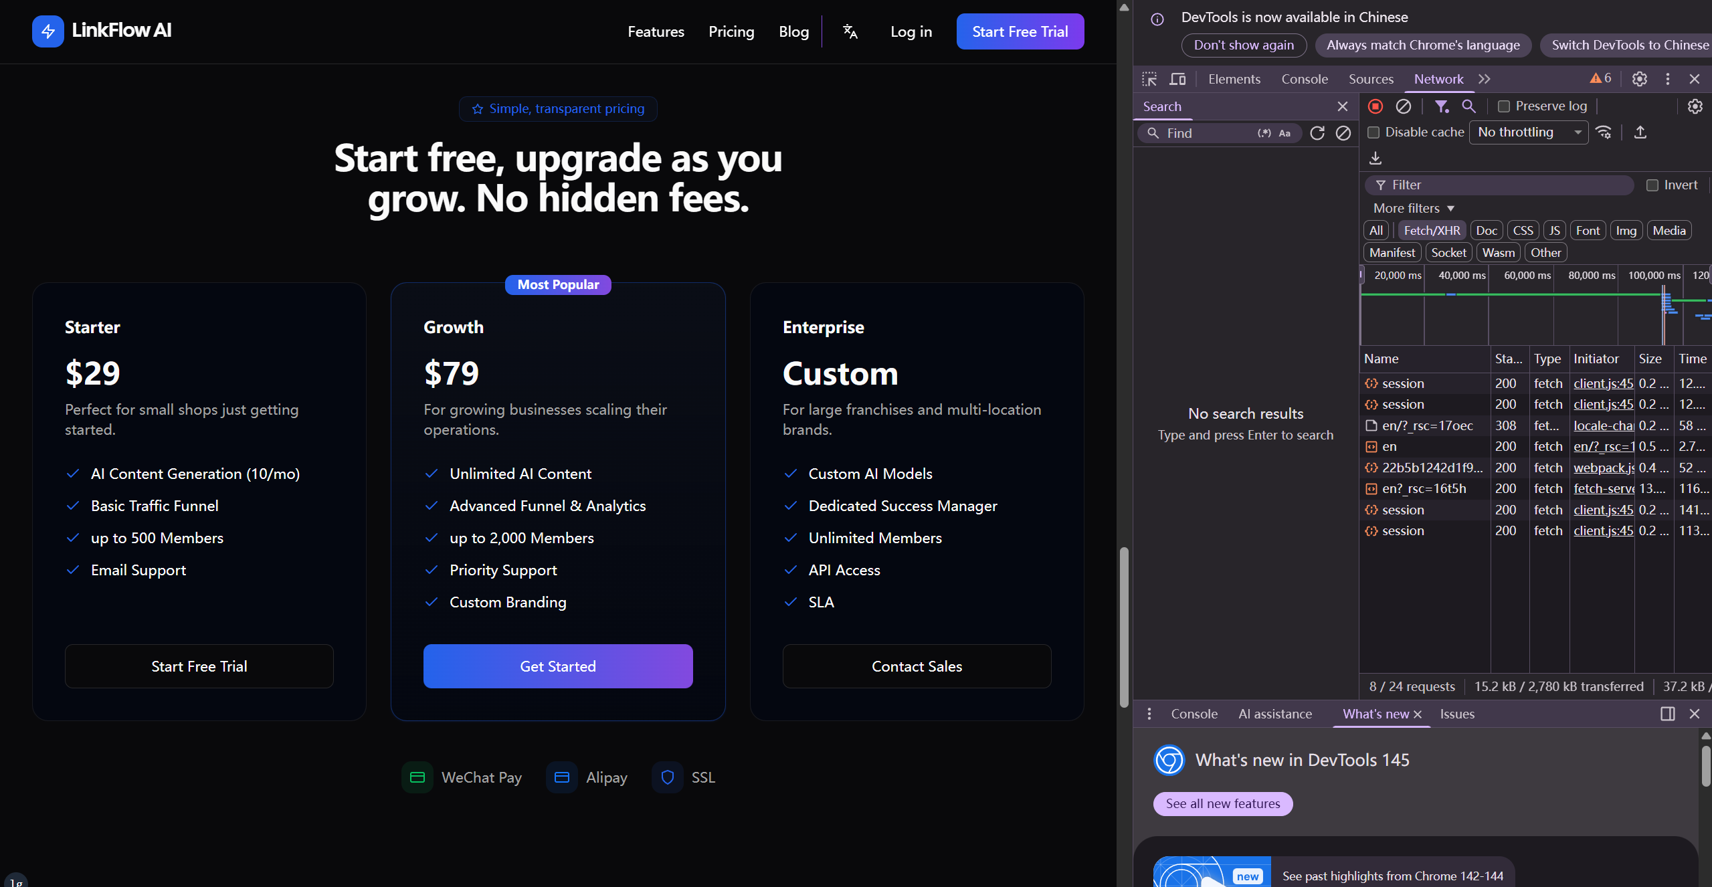
Task: Open initiator link webpack.js
Action: [1604, 468]
